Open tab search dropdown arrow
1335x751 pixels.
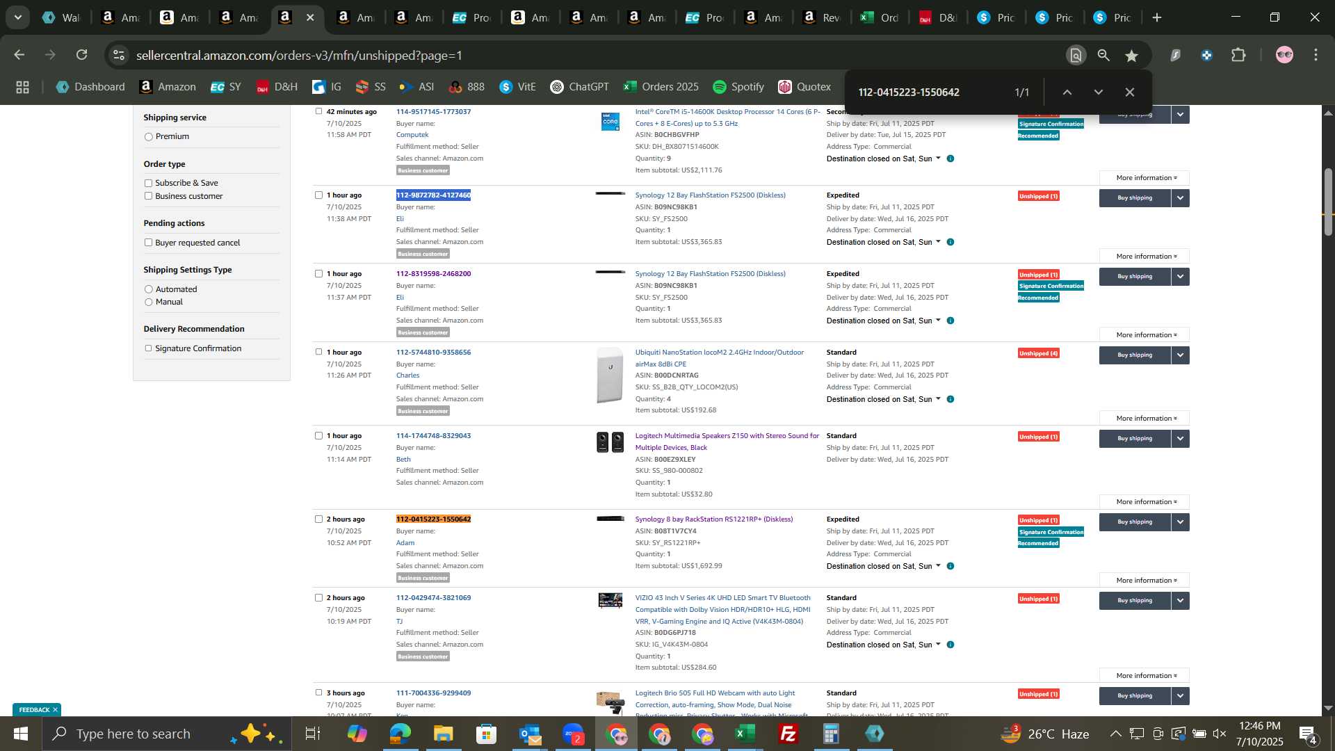(x=17, y=17)
